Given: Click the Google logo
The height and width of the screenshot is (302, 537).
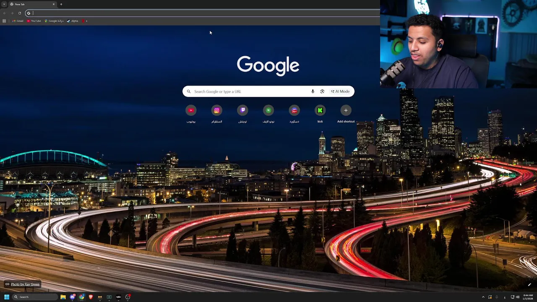Looking at the screenshot, I should tap(268, 65).
